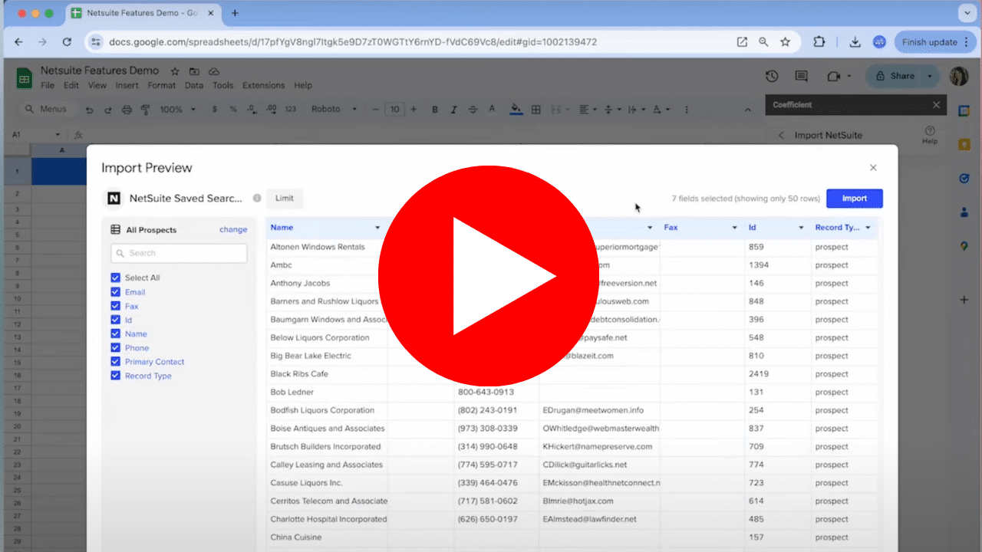Click the borders icon in toolbar
The height and width of the screenshot is (552, 982).
536,110
